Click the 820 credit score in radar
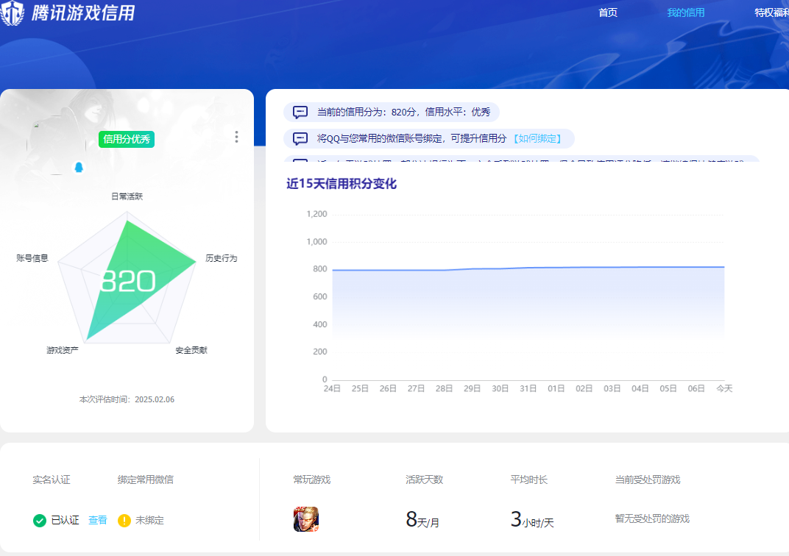The height and width of the screenshot is (556, 789). point(128,281)
